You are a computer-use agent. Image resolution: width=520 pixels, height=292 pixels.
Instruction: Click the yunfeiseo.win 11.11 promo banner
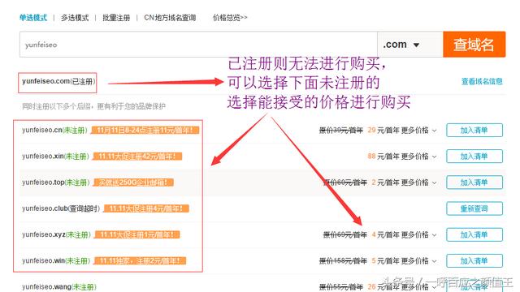tap(140, 261)
